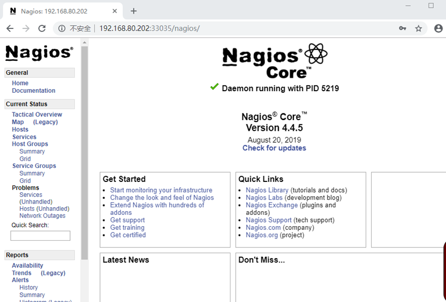
Task: Select the Nagios: 192.168.80.202 tab
Action: pyautogui.click(x=62, y=11)
